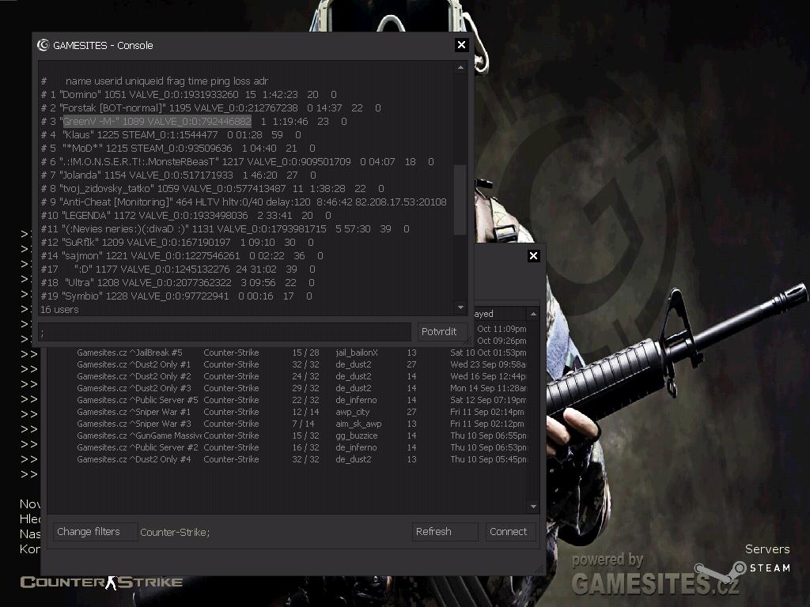Click console line for Anti-Cheat Monitoring

pyautogui.click(x=244, y=202)
